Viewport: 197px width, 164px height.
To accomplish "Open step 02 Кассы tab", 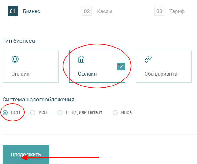I will click(97, 11).
